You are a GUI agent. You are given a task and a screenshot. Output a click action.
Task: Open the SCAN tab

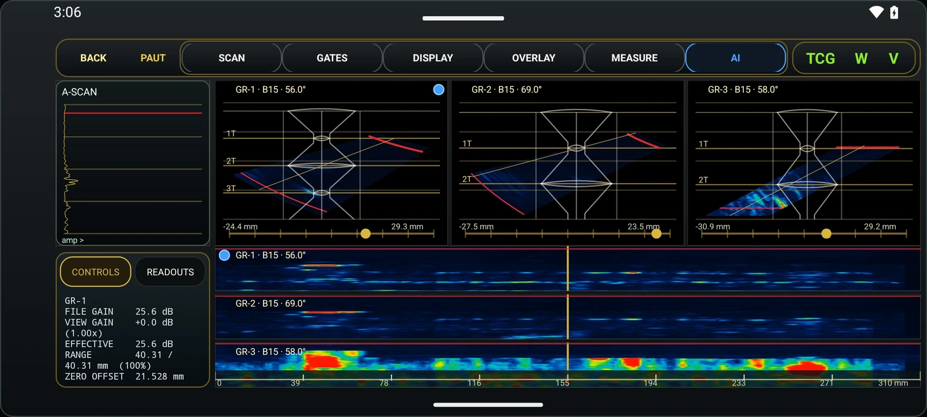232,58
